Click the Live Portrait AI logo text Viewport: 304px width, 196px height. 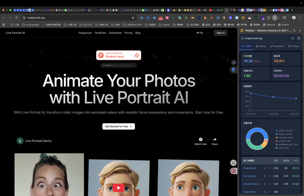point(15,33)
